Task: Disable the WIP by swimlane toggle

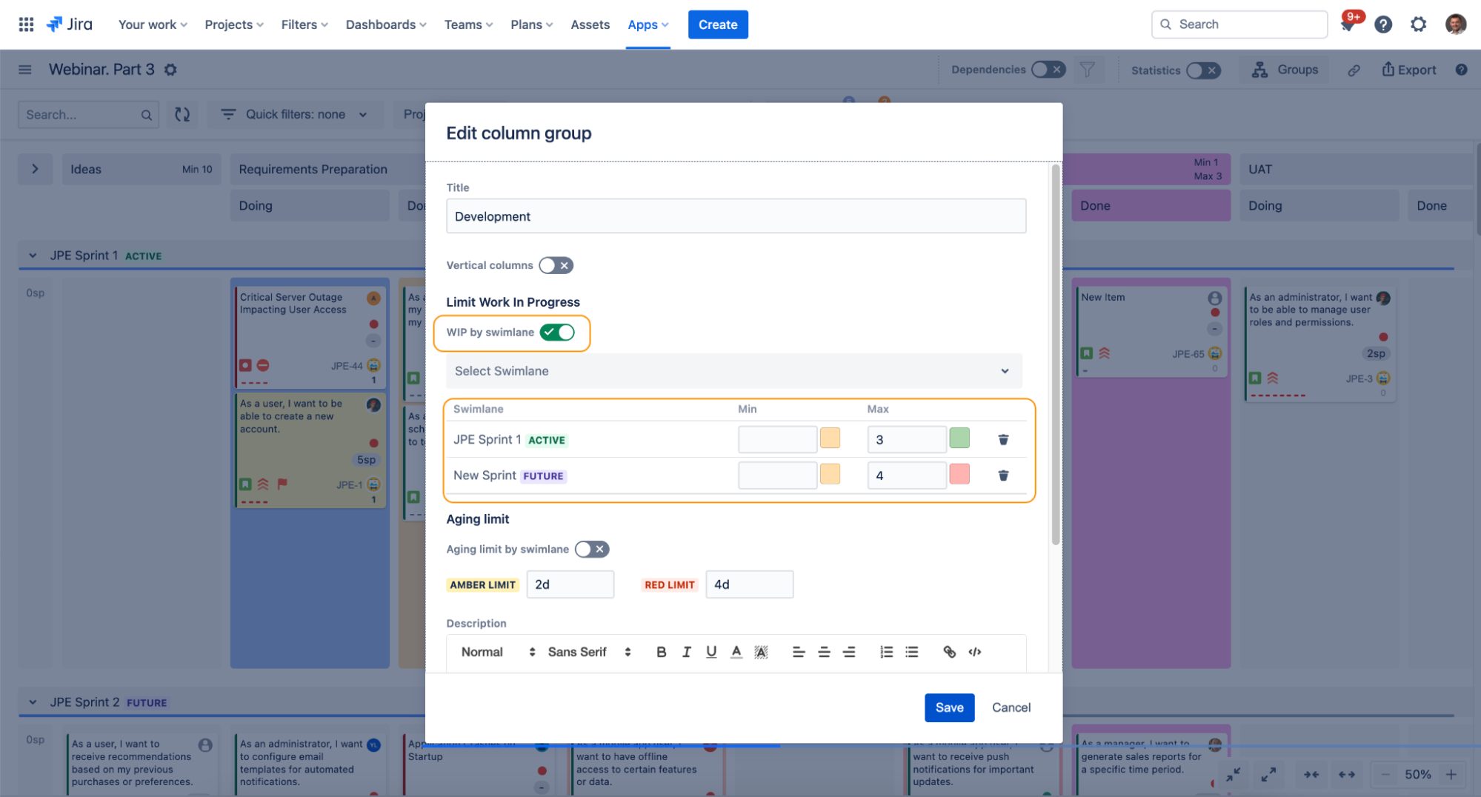Action: [557, 333]
